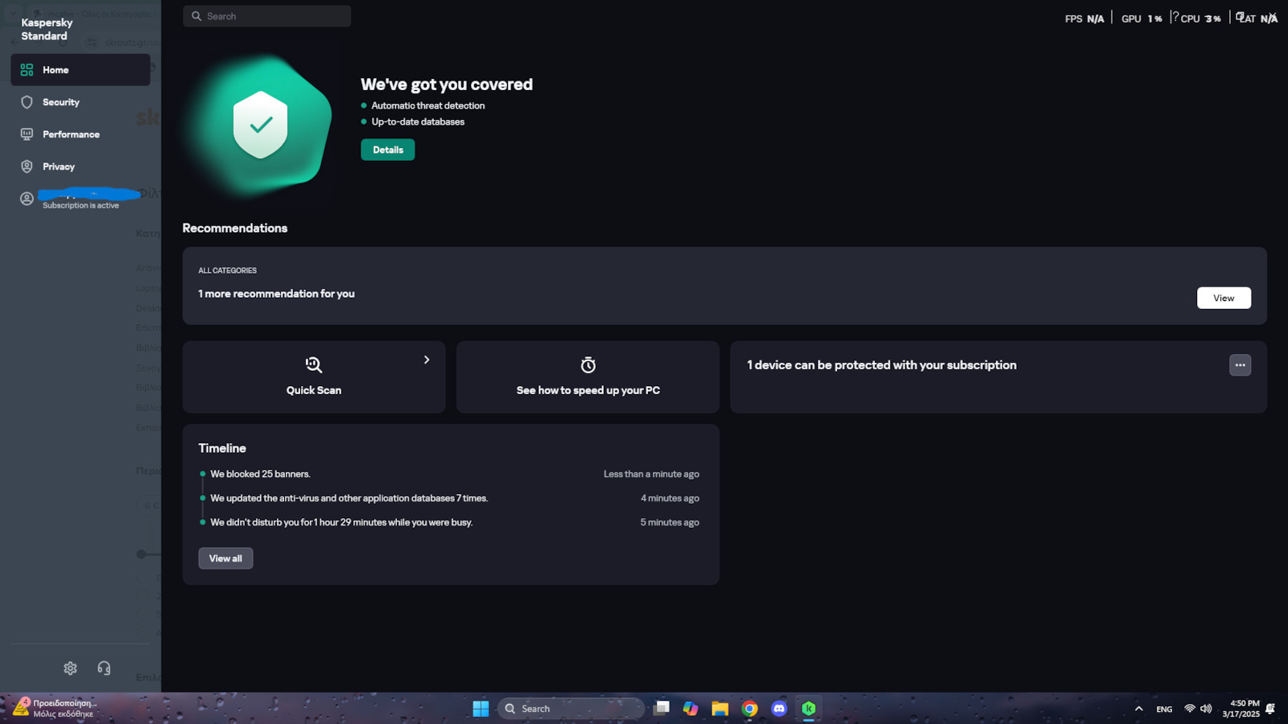The width and height of the screenshot is (1288, 724).
Task: Open the Security section
Action: (80, 102)
